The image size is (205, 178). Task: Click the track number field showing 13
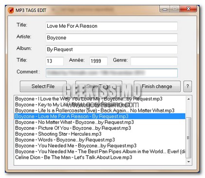55,61
